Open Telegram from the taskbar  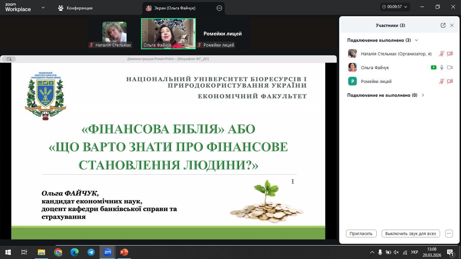coord(91,252)
